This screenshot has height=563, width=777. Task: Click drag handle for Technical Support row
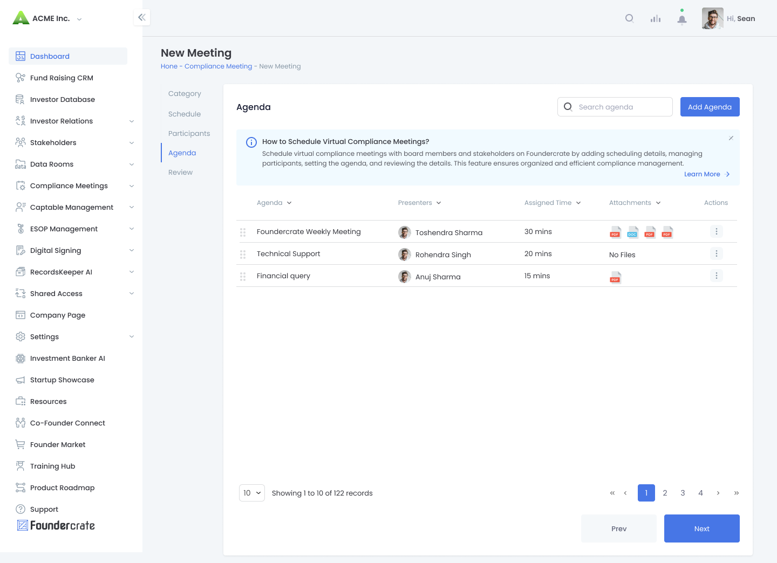[243, 254]
